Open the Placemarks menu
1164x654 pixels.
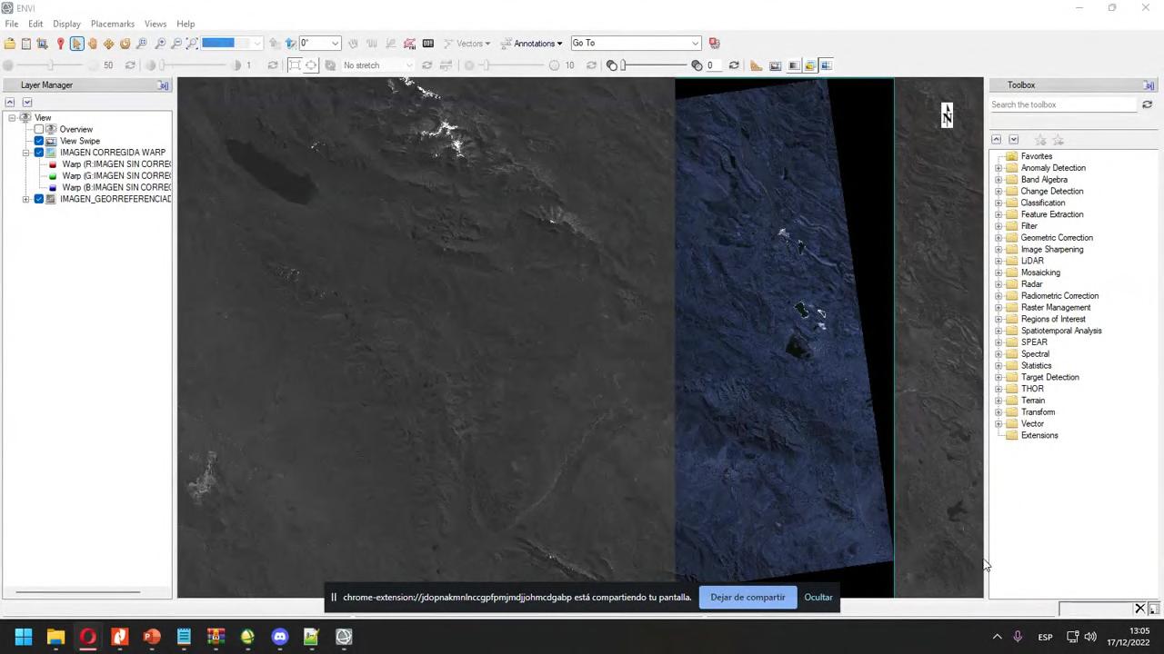pos(112,24)
